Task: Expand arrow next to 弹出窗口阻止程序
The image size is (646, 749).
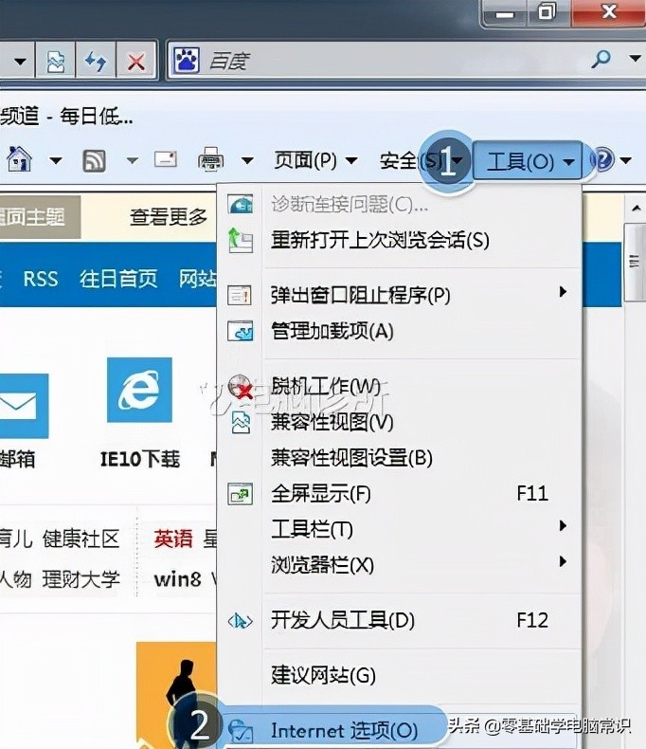Action: tap(563, 291)
